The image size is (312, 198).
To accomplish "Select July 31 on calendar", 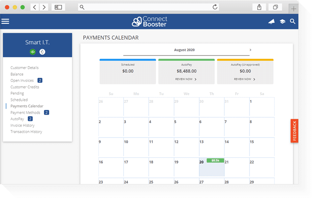I will 237,106.
